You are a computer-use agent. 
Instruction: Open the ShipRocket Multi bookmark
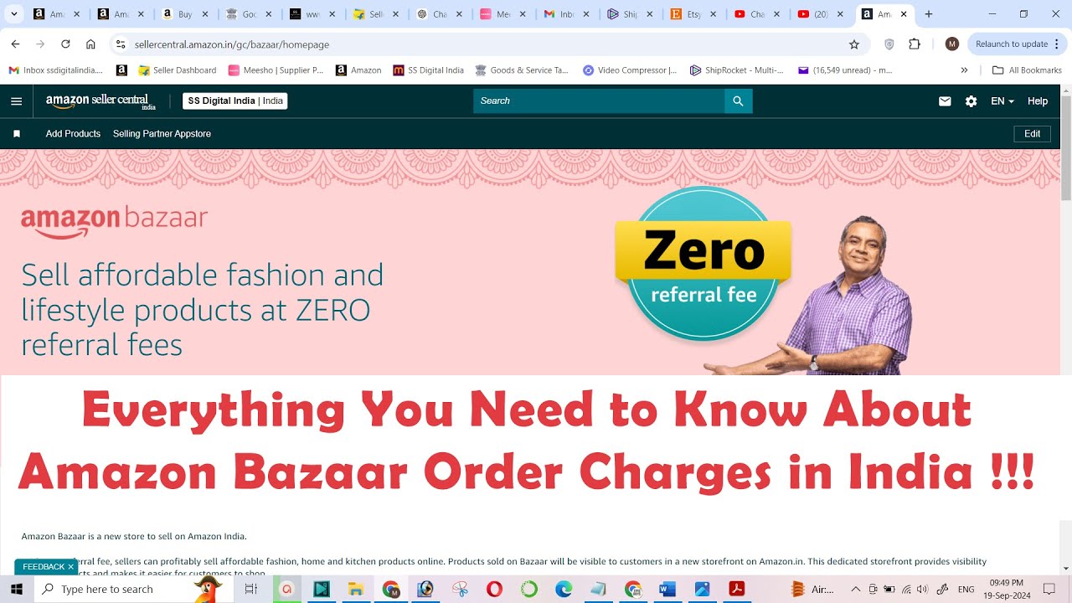pos(737,70)
